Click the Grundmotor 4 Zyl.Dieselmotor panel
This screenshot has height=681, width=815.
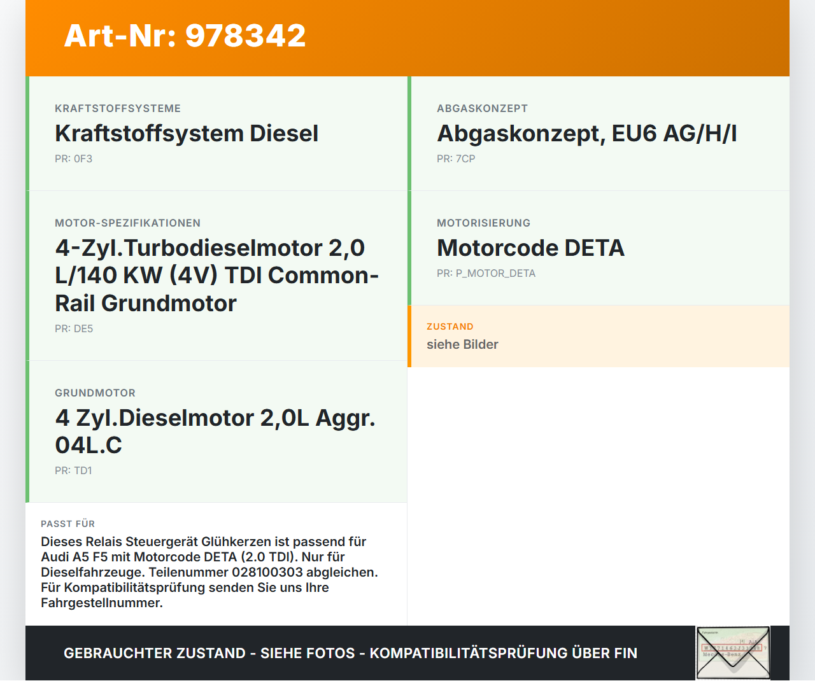click(x=216, y=431)
